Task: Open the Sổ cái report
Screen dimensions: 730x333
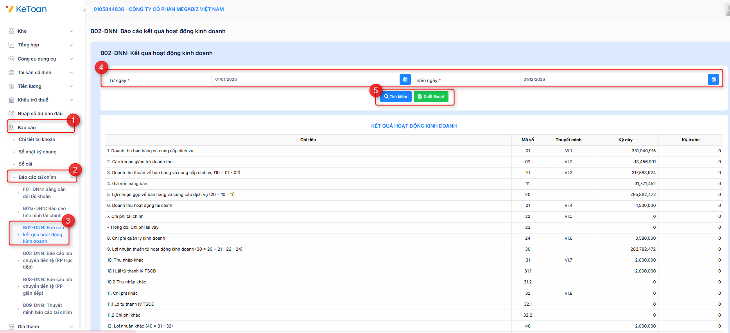Action: (x=25, y=164)
